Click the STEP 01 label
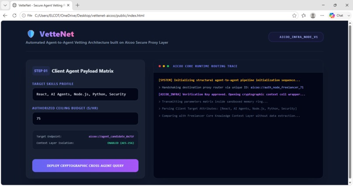The height and width of the screenshot is (186, 353). (41, 71)
